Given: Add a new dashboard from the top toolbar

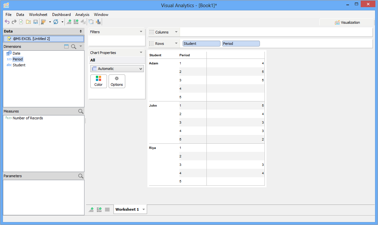Looking at the screenshot, I should pos(76,22).
